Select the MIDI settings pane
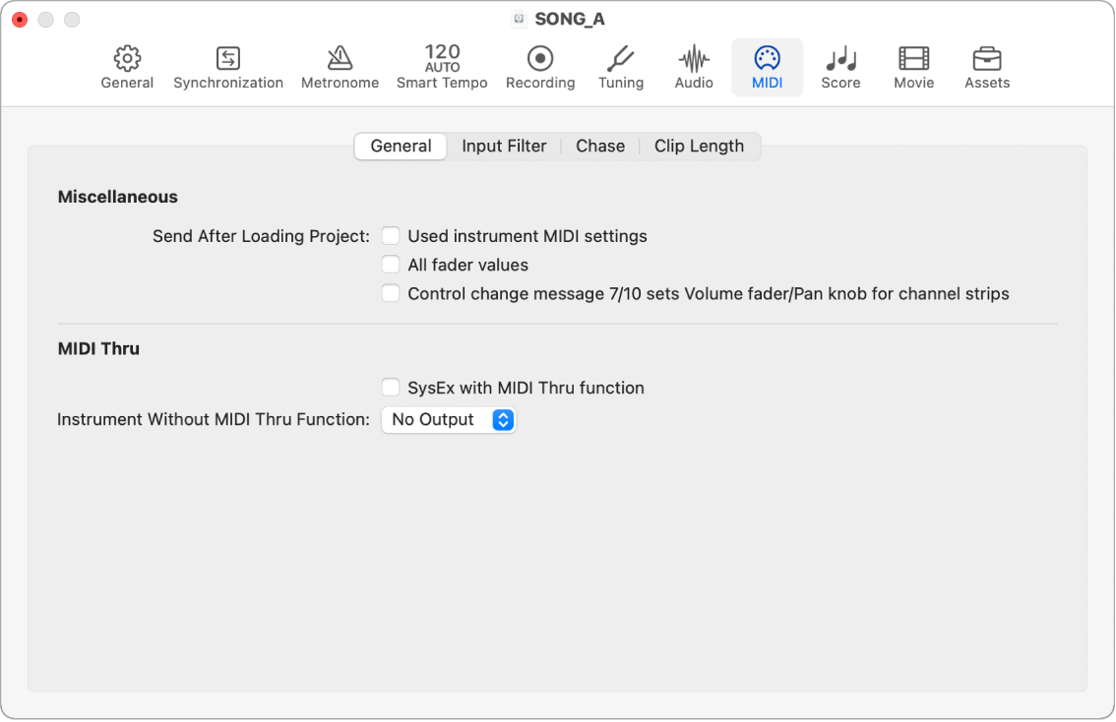Screen dimensions: 1116x722 click(768, 67)
